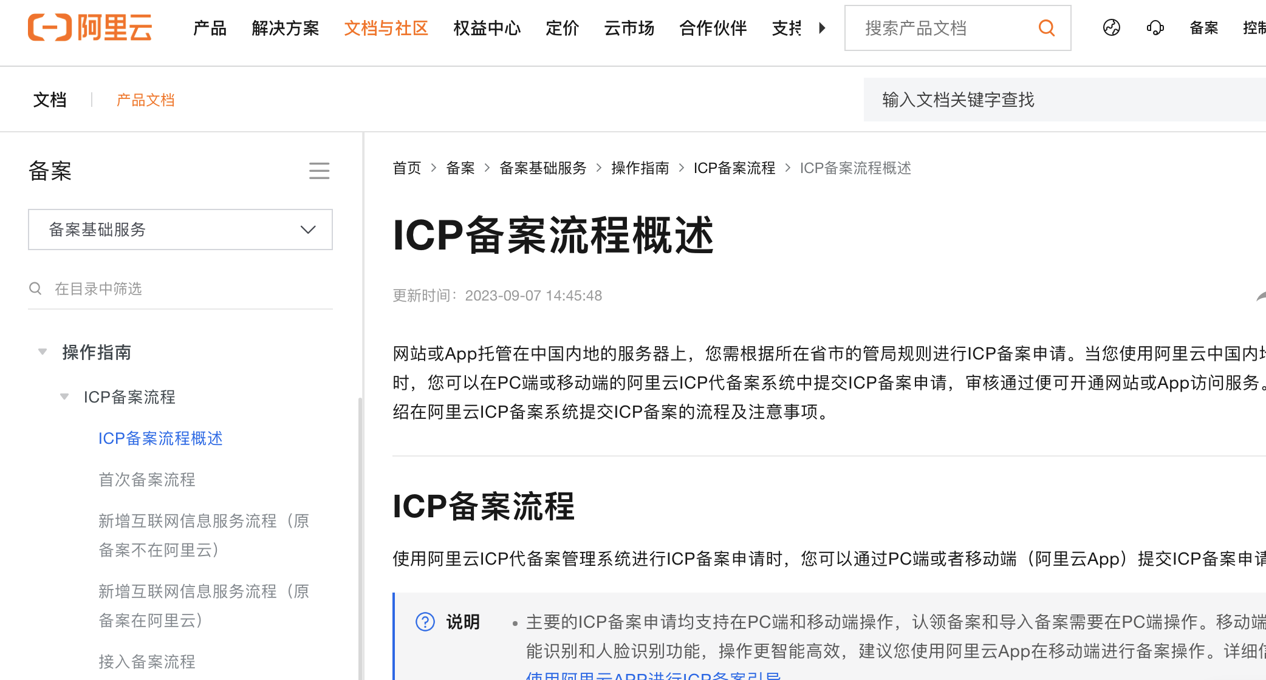1266x680 pixels.
Task: Select the 产品文档 tab
Action: (x=145, y=100)
